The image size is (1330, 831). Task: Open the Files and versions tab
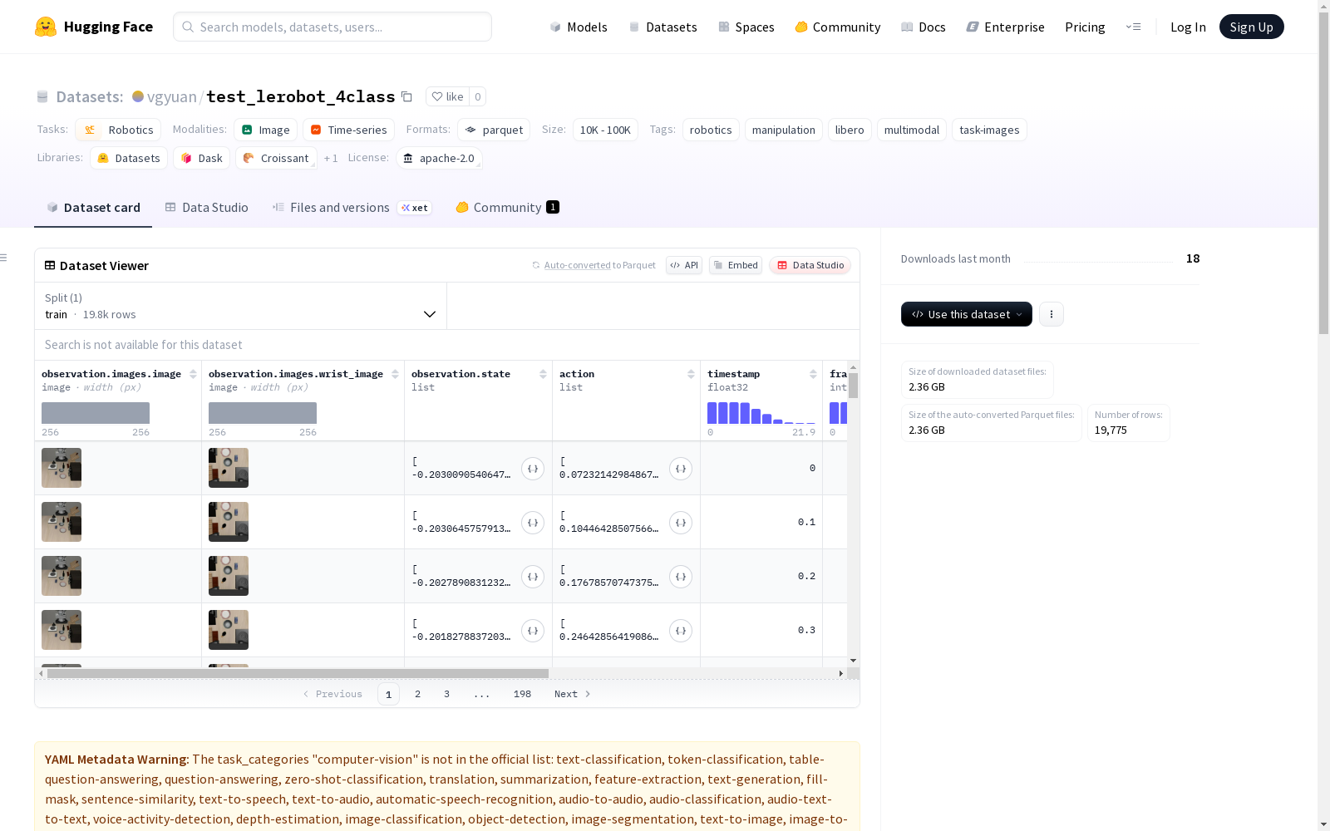pos(352,208)
